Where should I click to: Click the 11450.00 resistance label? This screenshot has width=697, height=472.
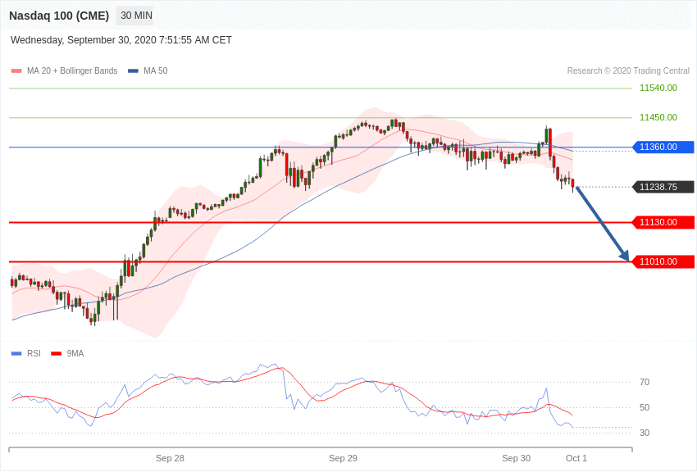tap(658, 117)
